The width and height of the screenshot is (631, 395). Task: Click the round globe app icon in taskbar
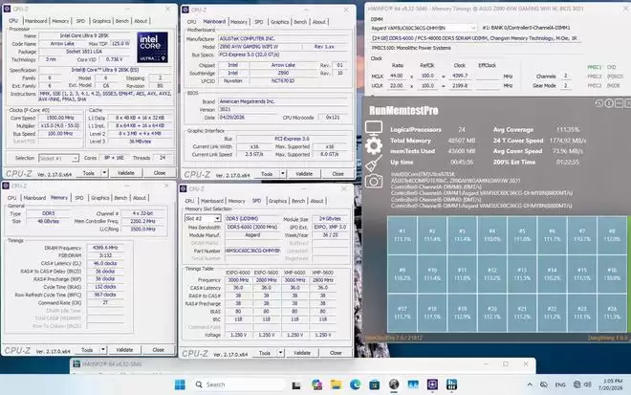394,384
